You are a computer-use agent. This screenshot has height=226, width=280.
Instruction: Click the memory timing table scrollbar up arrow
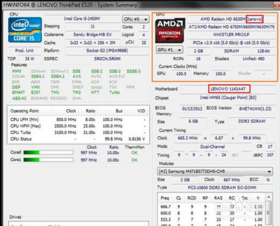pos(269,197)
